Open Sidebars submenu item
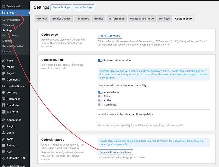 point(7,41)
